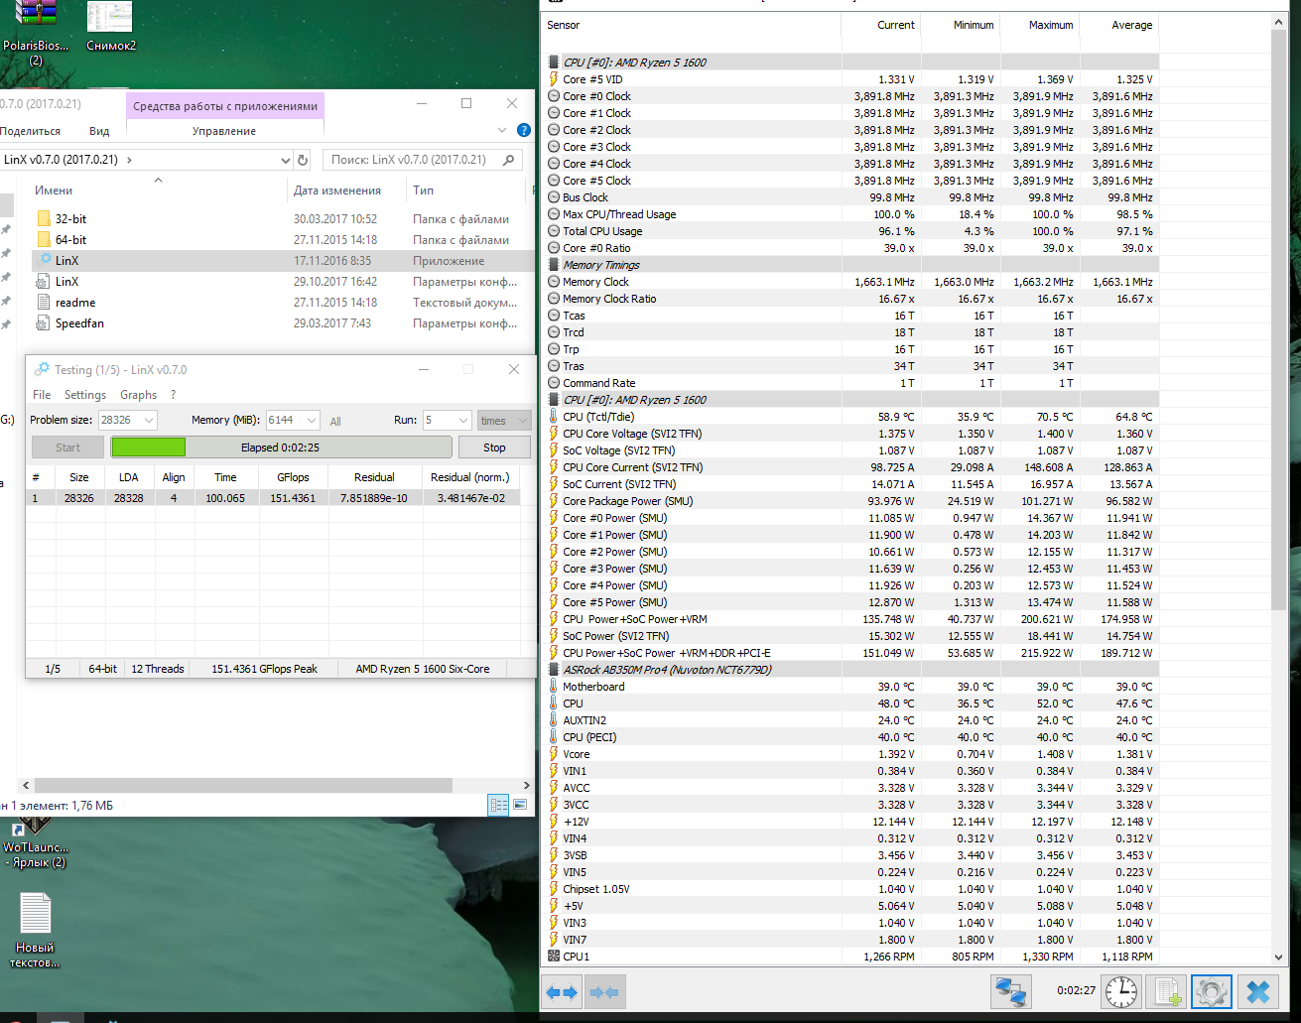Open HWiNFO sensor settings gear
Screen dimensions: 1301x1023
point(1211,991)
